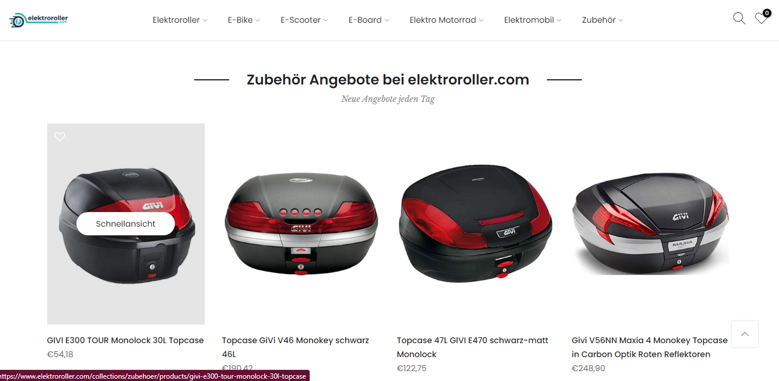The image size is (779, 381).
Task: Expand the E-Bike dropdown
Action: [244, 20]
